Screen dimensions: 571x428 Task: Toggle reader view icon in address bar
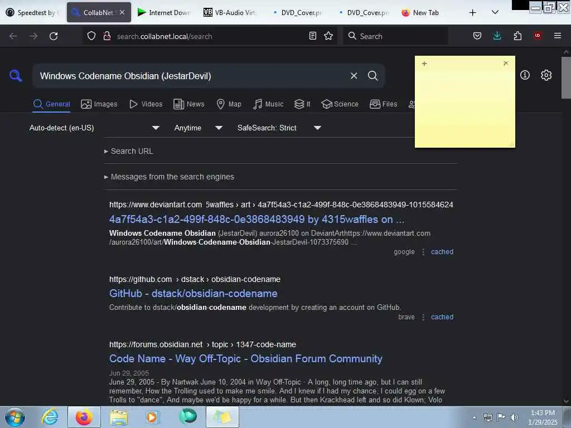tap(312, 36)
